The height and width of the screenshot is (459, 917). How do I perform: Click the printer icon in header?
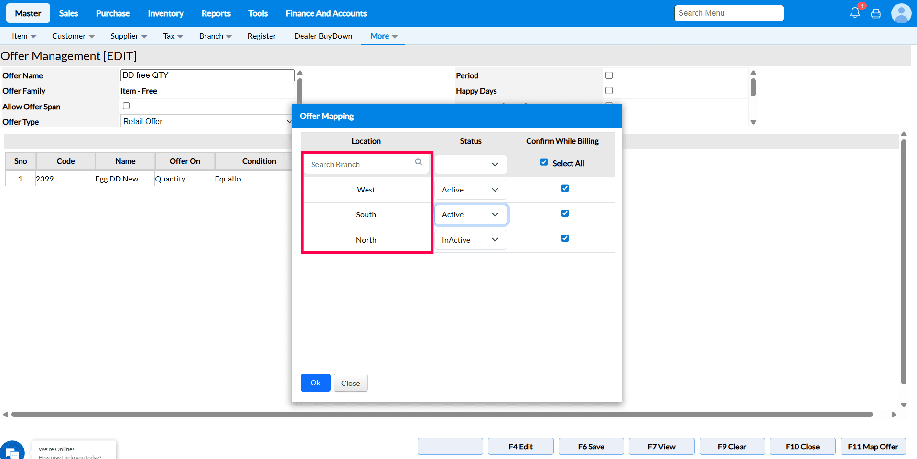pyautogui.click(x=876, y=14)
